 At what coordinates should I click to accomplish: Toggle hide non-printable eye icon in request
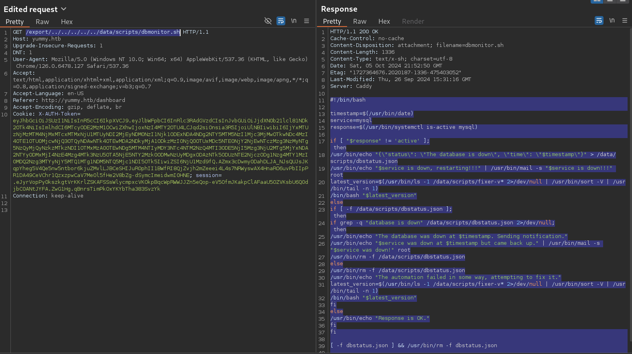pyautogui.click(x=268, y=21)
